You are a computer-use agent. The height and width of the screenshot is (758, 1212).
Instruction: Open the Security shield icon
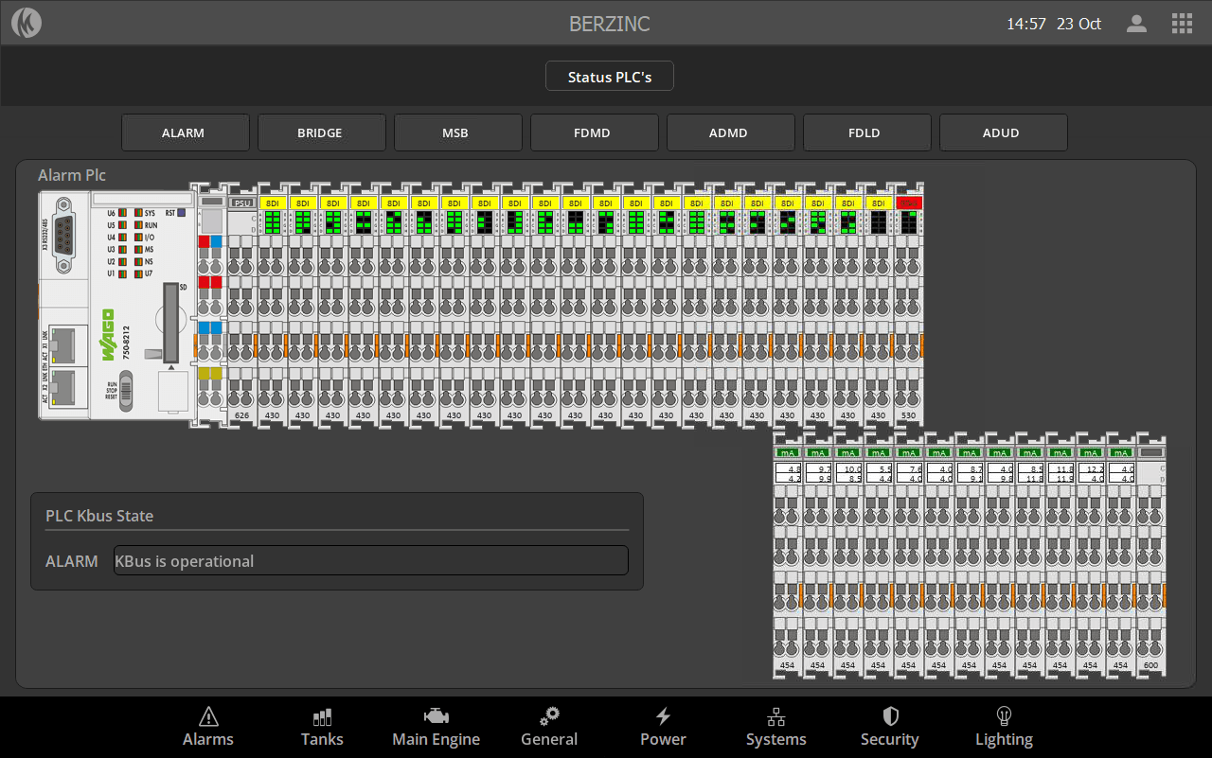pyautogui.click(x=890, y=716)
